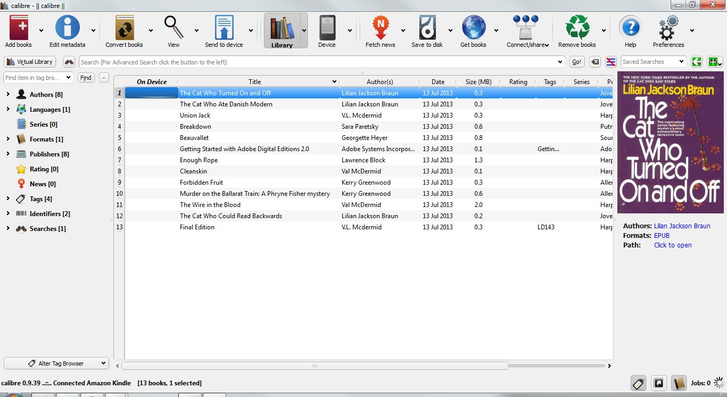Open Preferences from the toolbar
Viewport: 727px width, 397px height.
point(668,28)
